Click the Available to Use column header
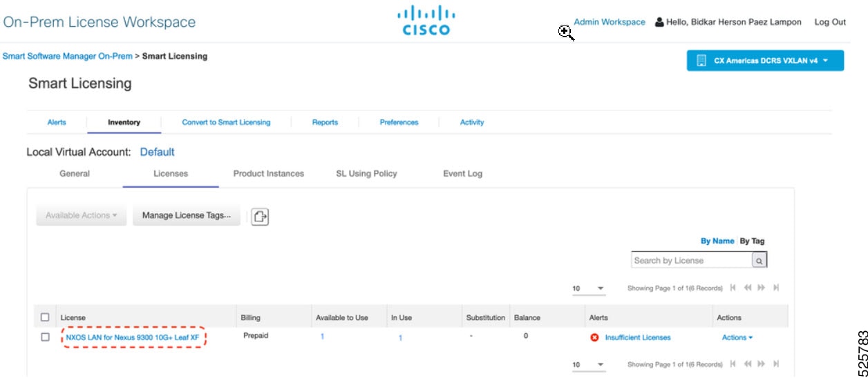 tap(342, 318)
